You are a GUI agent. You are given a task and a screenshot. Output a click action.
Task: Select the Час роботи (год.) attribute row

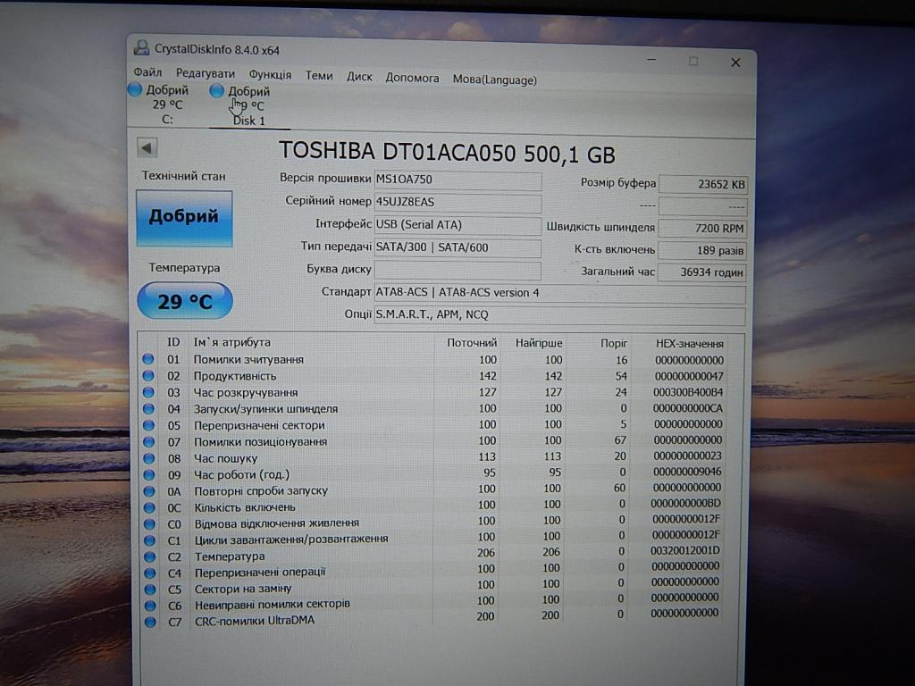433,473
